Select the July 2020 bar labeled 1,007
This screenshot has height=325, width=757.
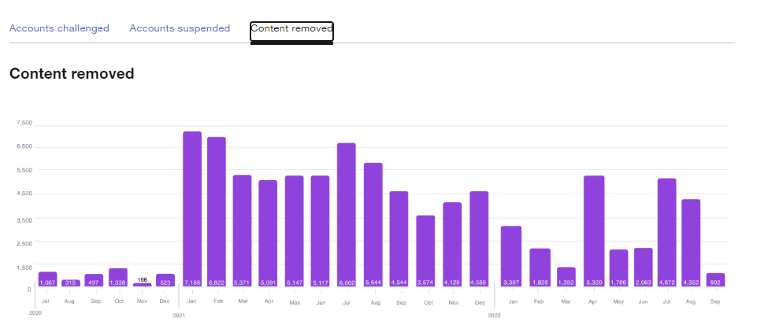click(x=47, y=279)
